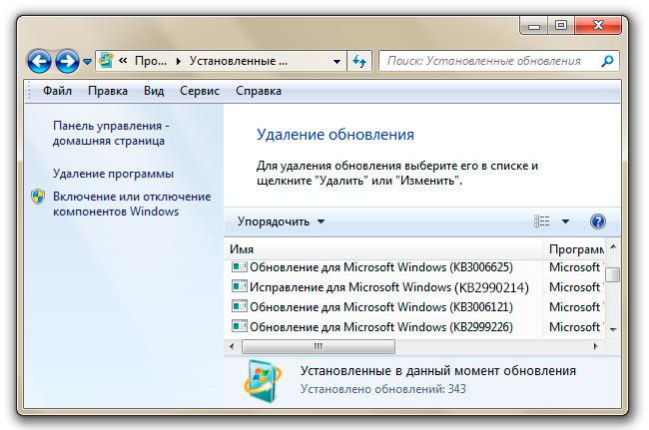Open help with the blue question icon
This screenshot has width=649, height=430.
pos(598,221)
